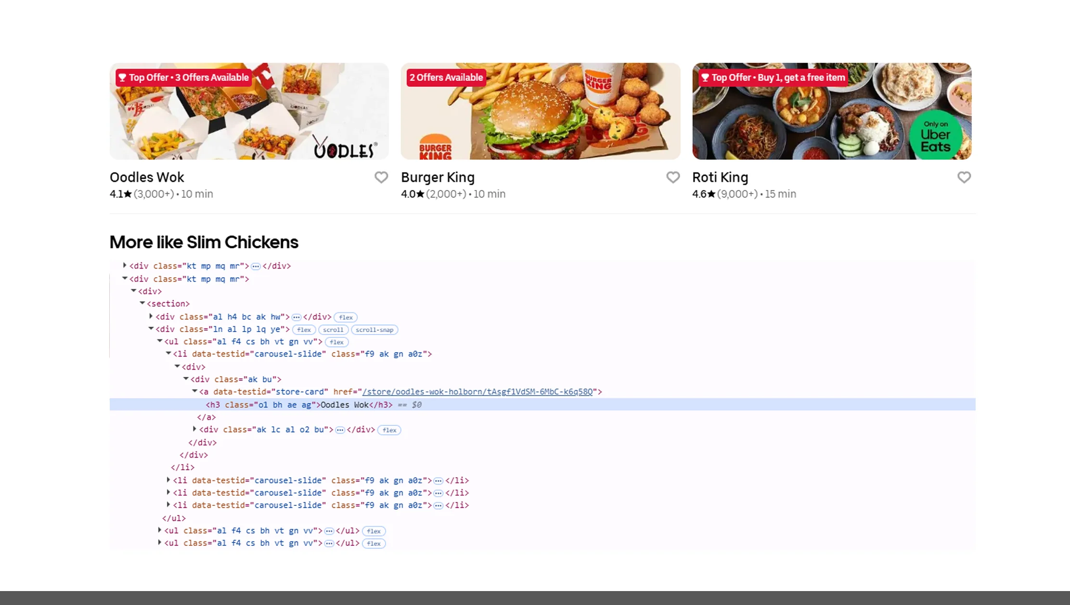The height and width of the screenshot is (605, 1070).
Task: Favorite Oodles Wok with heart icon
Action: pyautogui.click(x=381, y=178)
